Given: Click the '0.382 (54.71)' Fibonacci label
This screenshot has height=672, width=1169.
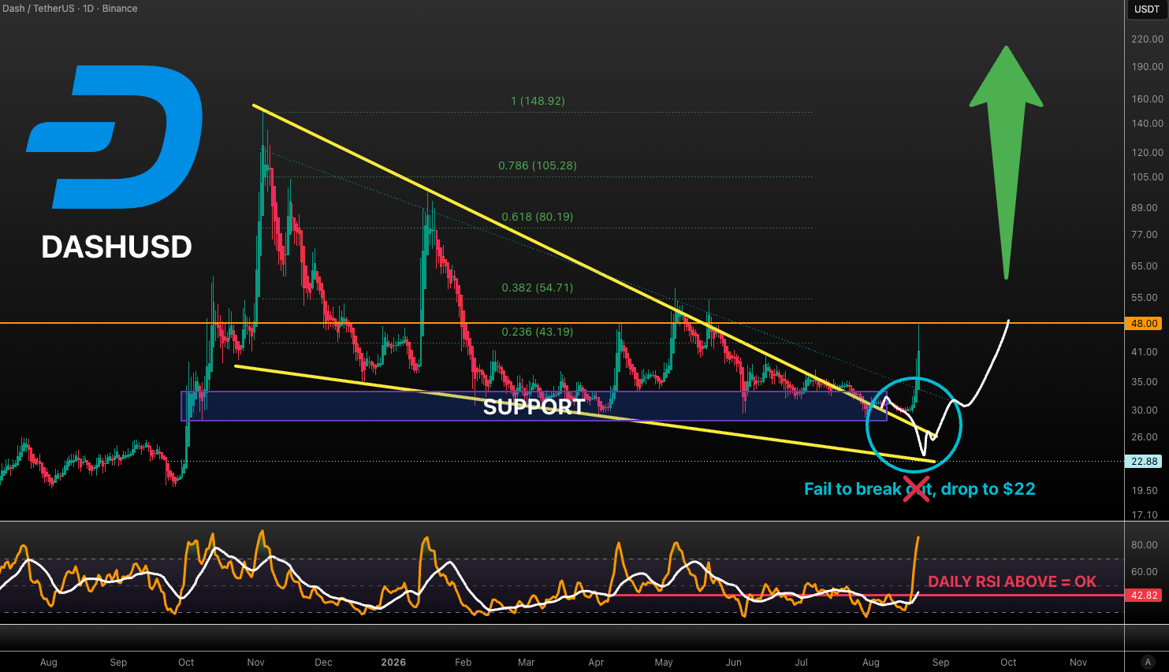Looking at the screenshot, I should pyautogui.click(x=538, y=288).
